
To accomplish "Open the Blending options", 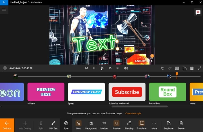I will point(129,125).
